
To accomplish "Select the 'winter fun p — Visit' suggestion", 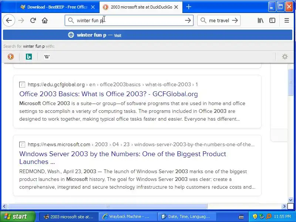I will point(147,35).
